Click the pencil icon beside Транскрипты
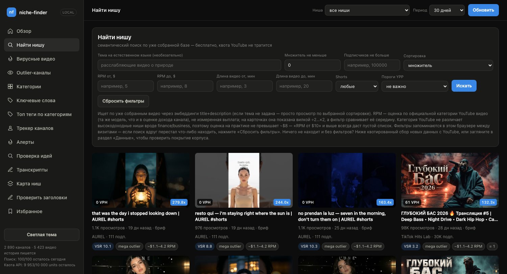Image resolution: width=507 pixels, height=274 pixels. click(10, 170)
